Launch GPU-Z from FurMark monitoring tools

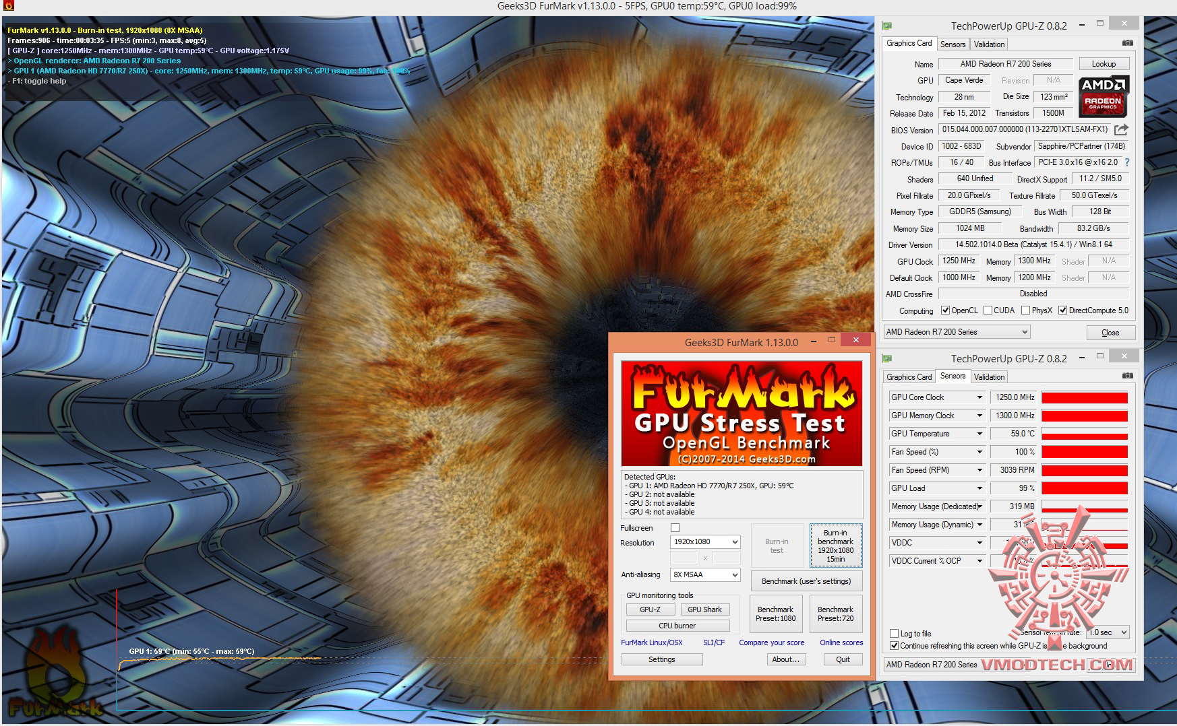coord(650,609)
